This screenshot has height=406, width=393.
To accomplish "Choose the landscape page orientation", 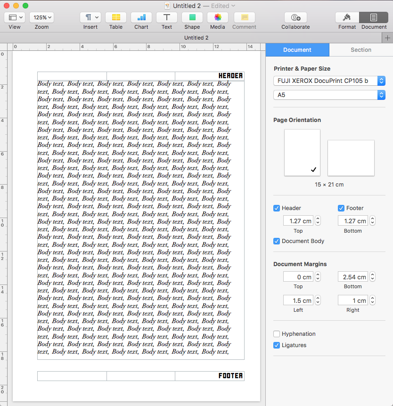I will click(x=351, y=158).
